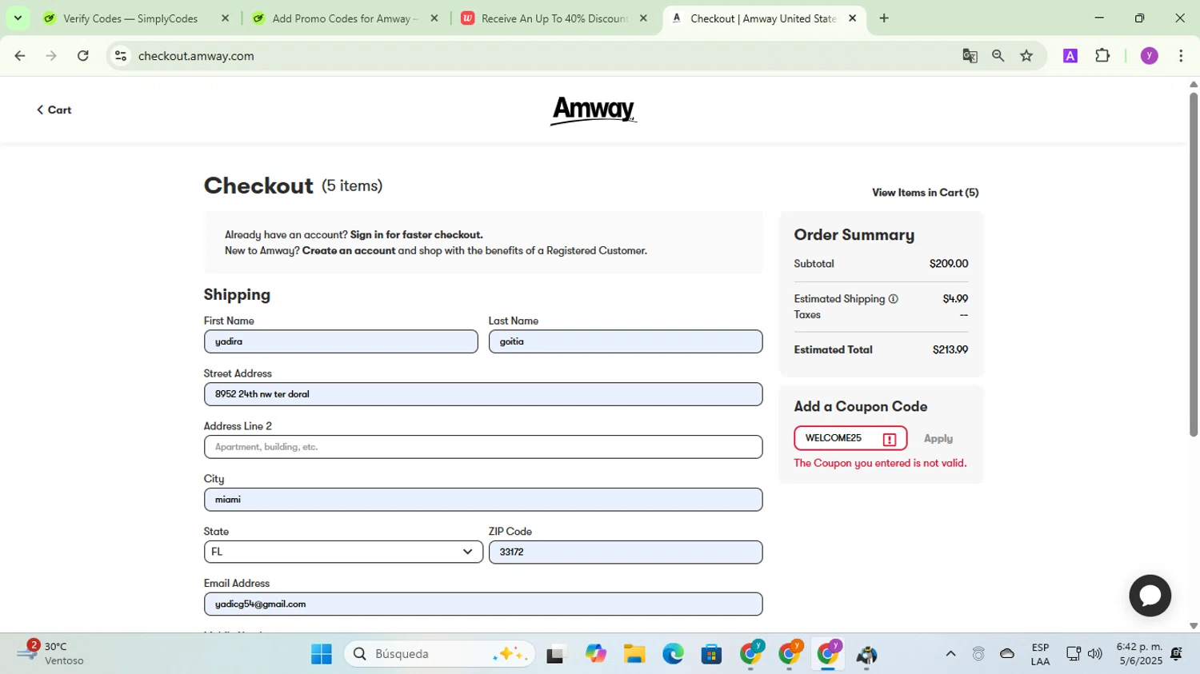Open Copilot from taskbar
This screenshot has width=1200, height=674.
click(x=596, y=654)
